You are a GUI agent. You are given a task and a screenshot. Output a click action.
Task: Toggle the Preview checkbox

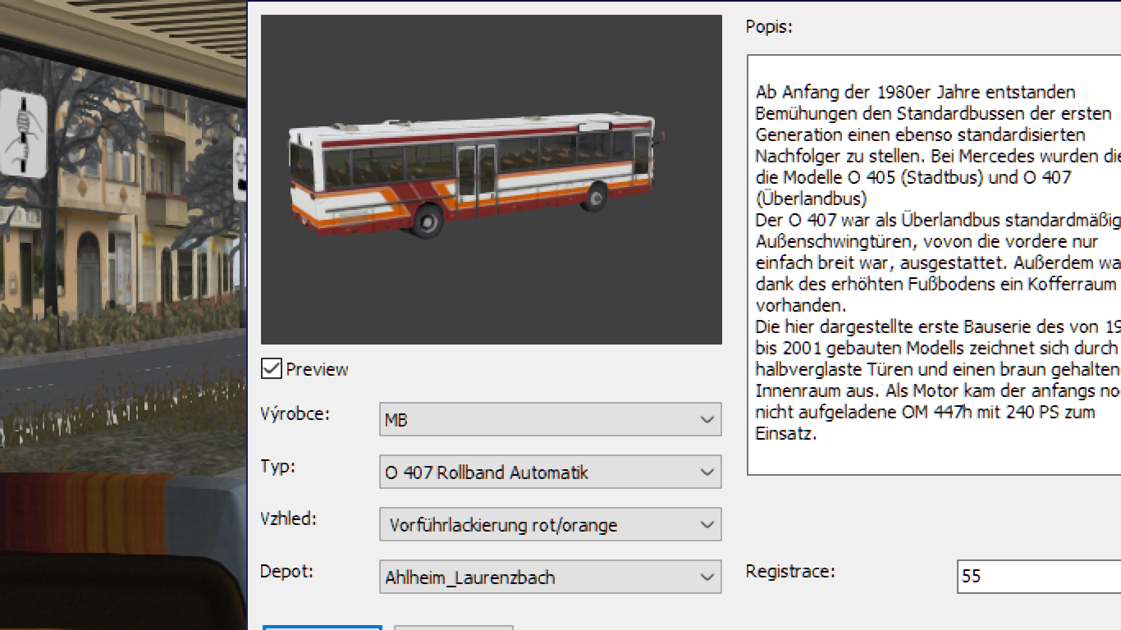click(x=272, y=368)
